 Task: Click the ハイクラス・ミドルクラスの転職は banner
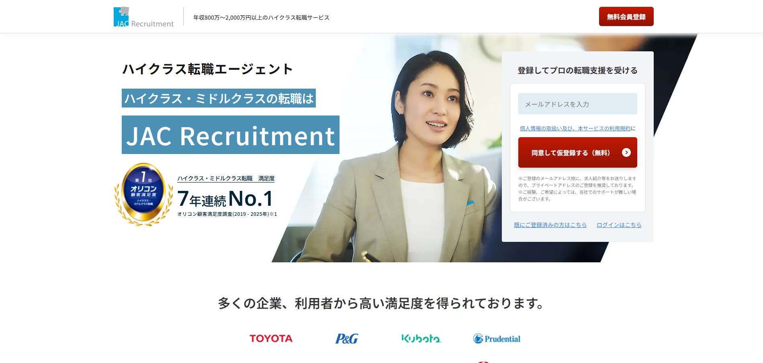(219, 98)
